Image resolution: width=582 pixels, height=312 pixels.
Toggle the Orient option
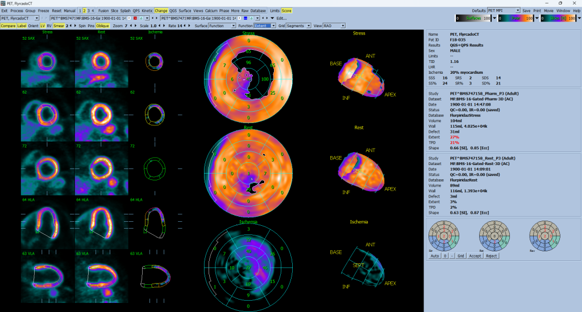click(x=34, y=26)
